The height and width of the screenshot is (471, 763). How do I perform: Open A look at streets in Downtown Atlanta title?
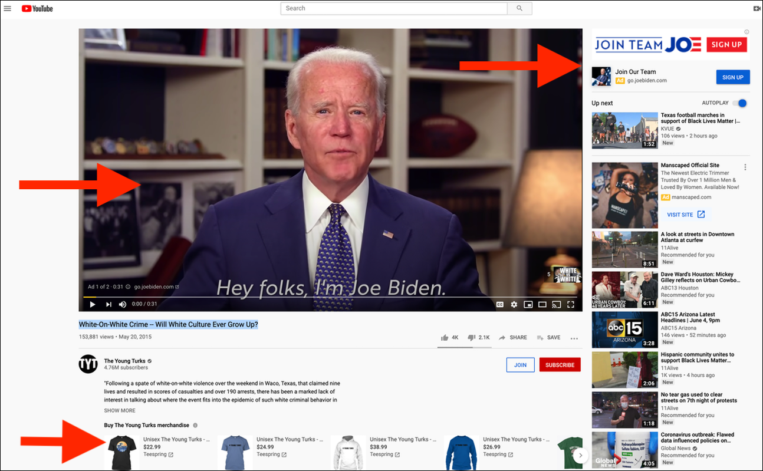tap(698, 238)
